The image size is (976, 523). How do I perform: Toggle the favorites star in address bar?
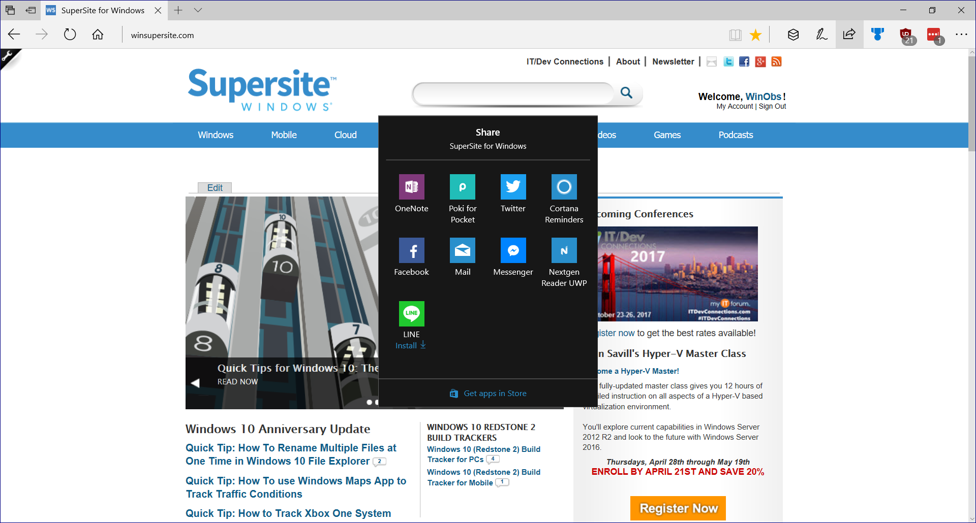pyautogui.click(x=756, y=35)
